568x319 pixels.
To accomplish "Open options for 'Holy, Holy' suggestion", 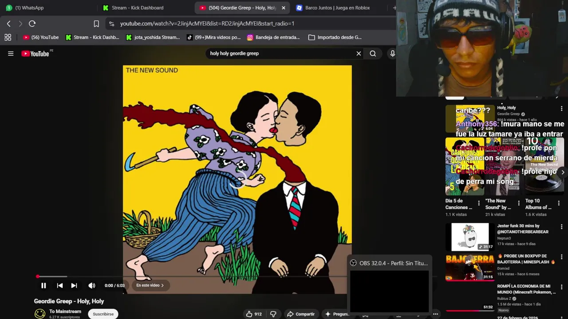I will point(561,109).
